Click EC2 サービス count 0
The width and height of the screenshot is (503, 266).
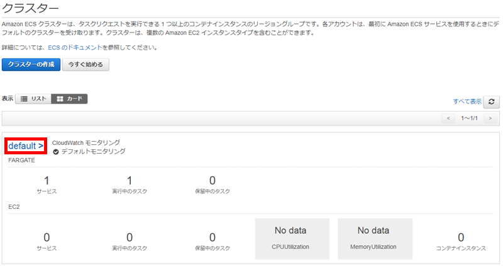[x=47, y=237]
